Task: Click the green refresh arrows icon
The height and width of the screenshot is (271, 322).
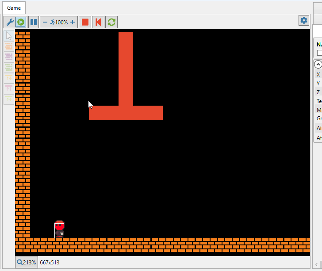Action: coord(111,22)
